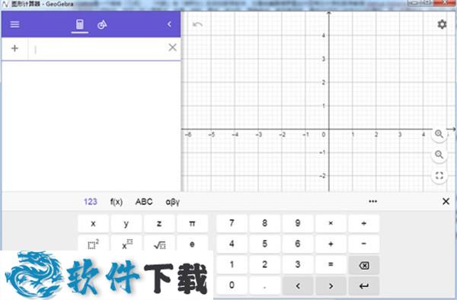The width and height of the screenshot is (457, 300).
Task: Click the GeoGebra title bar app icon
Action: point(5,4)
